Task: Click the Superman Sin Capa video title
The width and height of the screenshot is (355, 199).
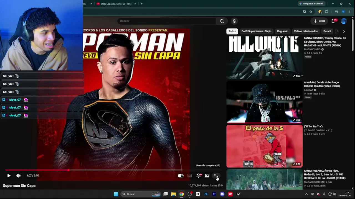Action: (x=19, y=186)
